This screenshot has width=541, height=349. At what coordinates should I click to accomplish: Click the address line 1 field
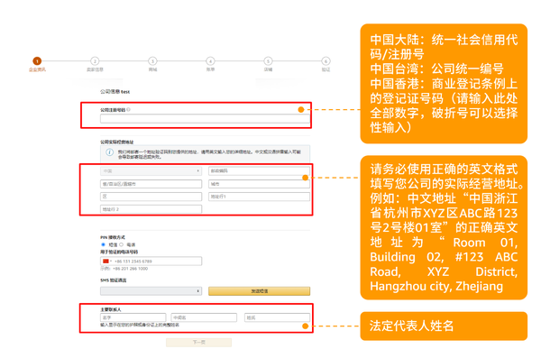tap(259, 197)
